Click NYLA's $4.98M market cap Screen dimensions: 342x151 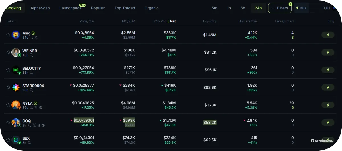point(128,103)
